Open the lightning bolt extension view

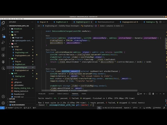pyautogui.click(x=3, y=55)
